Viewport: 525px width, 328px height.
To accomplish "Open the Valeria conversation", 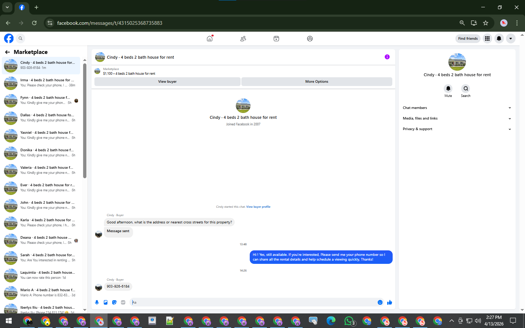I will tap(41, 171).
